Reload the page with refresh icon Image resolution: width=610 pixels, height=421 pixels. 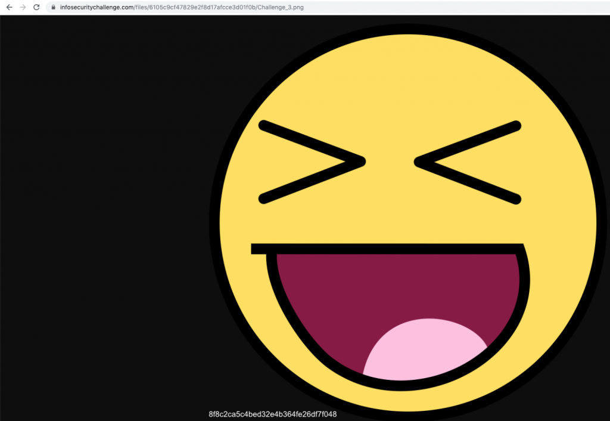[x=36, y=7]
